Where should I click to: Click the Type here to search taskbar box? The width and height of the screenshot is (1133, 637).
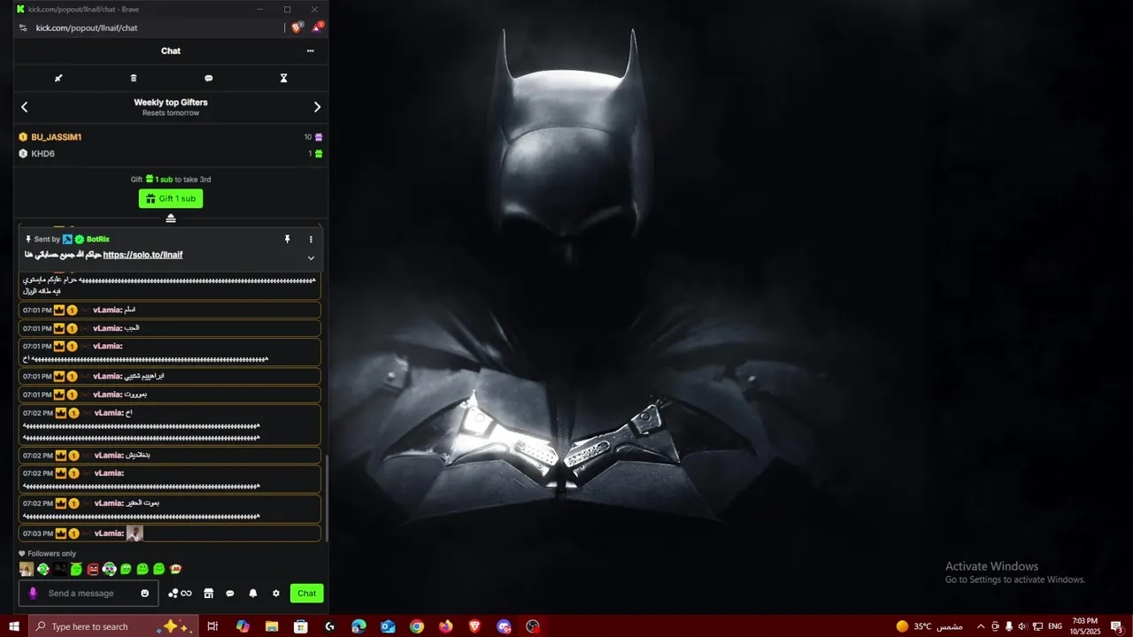[112, 626]
